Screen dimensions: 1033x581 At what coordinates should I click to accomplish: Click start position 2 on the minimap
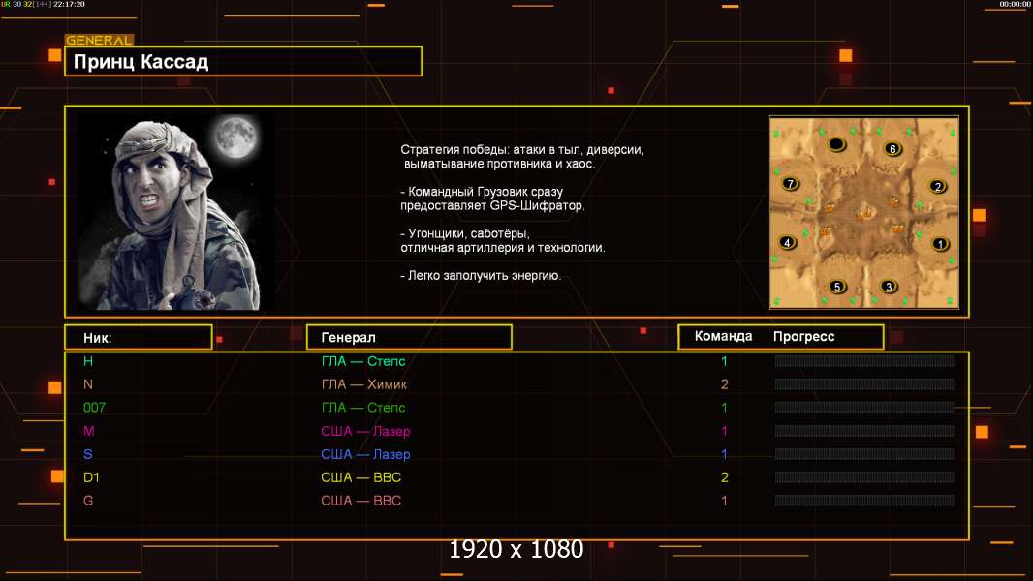[937, 186]
